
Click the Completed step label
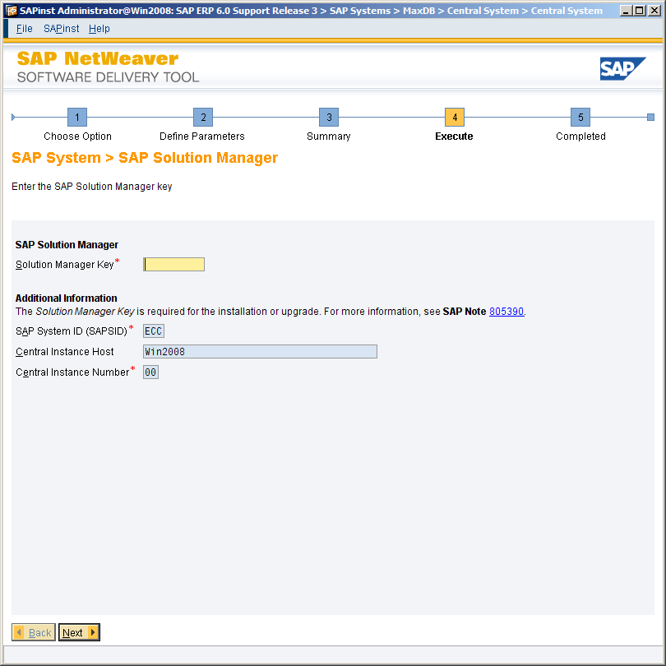(580, 136)
